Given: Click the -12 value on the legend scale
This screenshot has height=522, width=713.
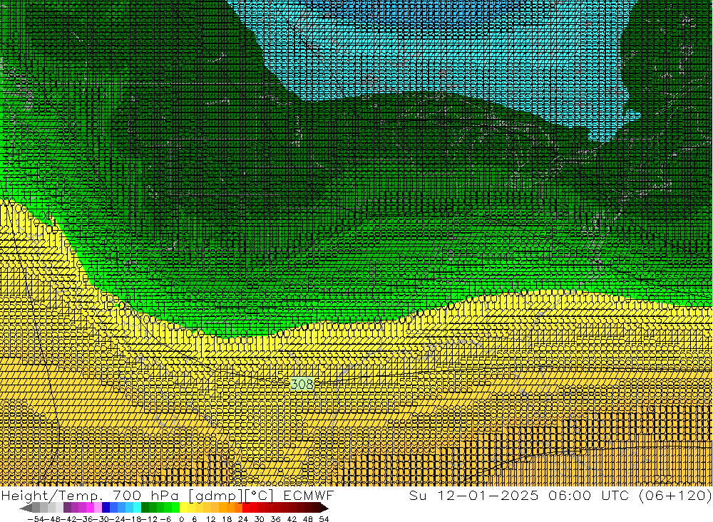Looking at the screenshot, I should point(150,519).
